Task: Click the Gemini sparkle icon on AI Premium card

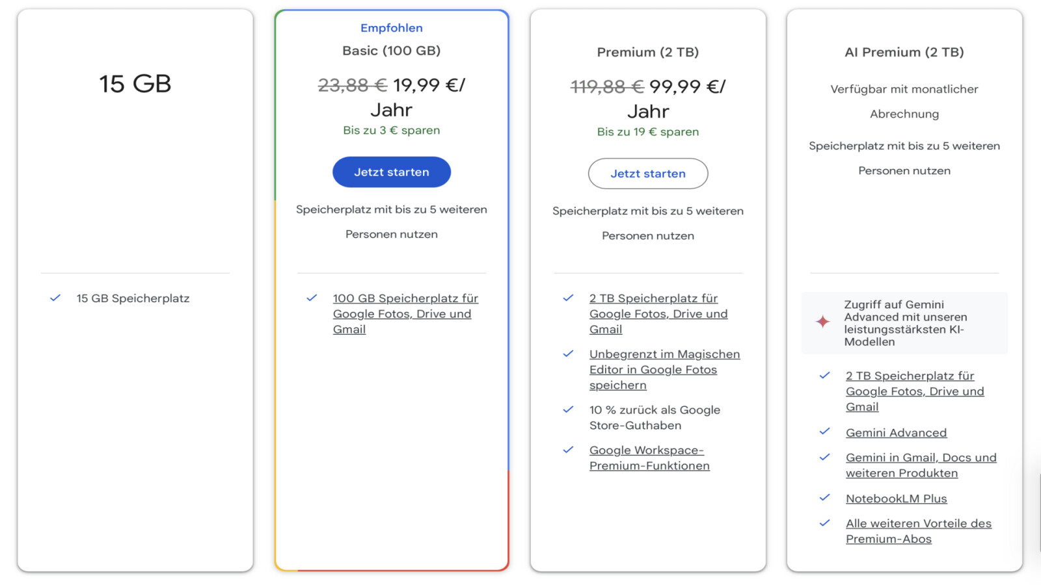Action: (824, 320)
